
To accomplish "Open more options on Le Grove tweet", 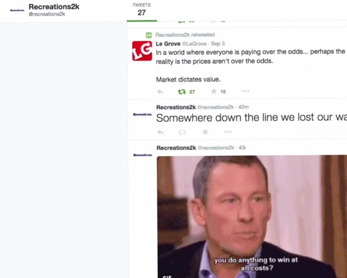I will tap(245, 91).
